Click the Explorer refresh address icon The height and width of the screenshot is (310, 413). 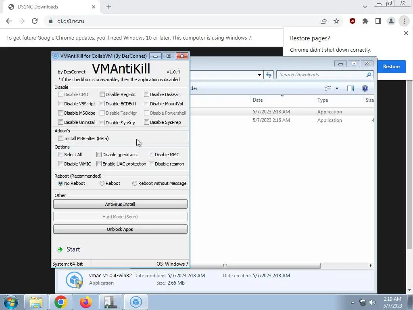tap(269, 75)
